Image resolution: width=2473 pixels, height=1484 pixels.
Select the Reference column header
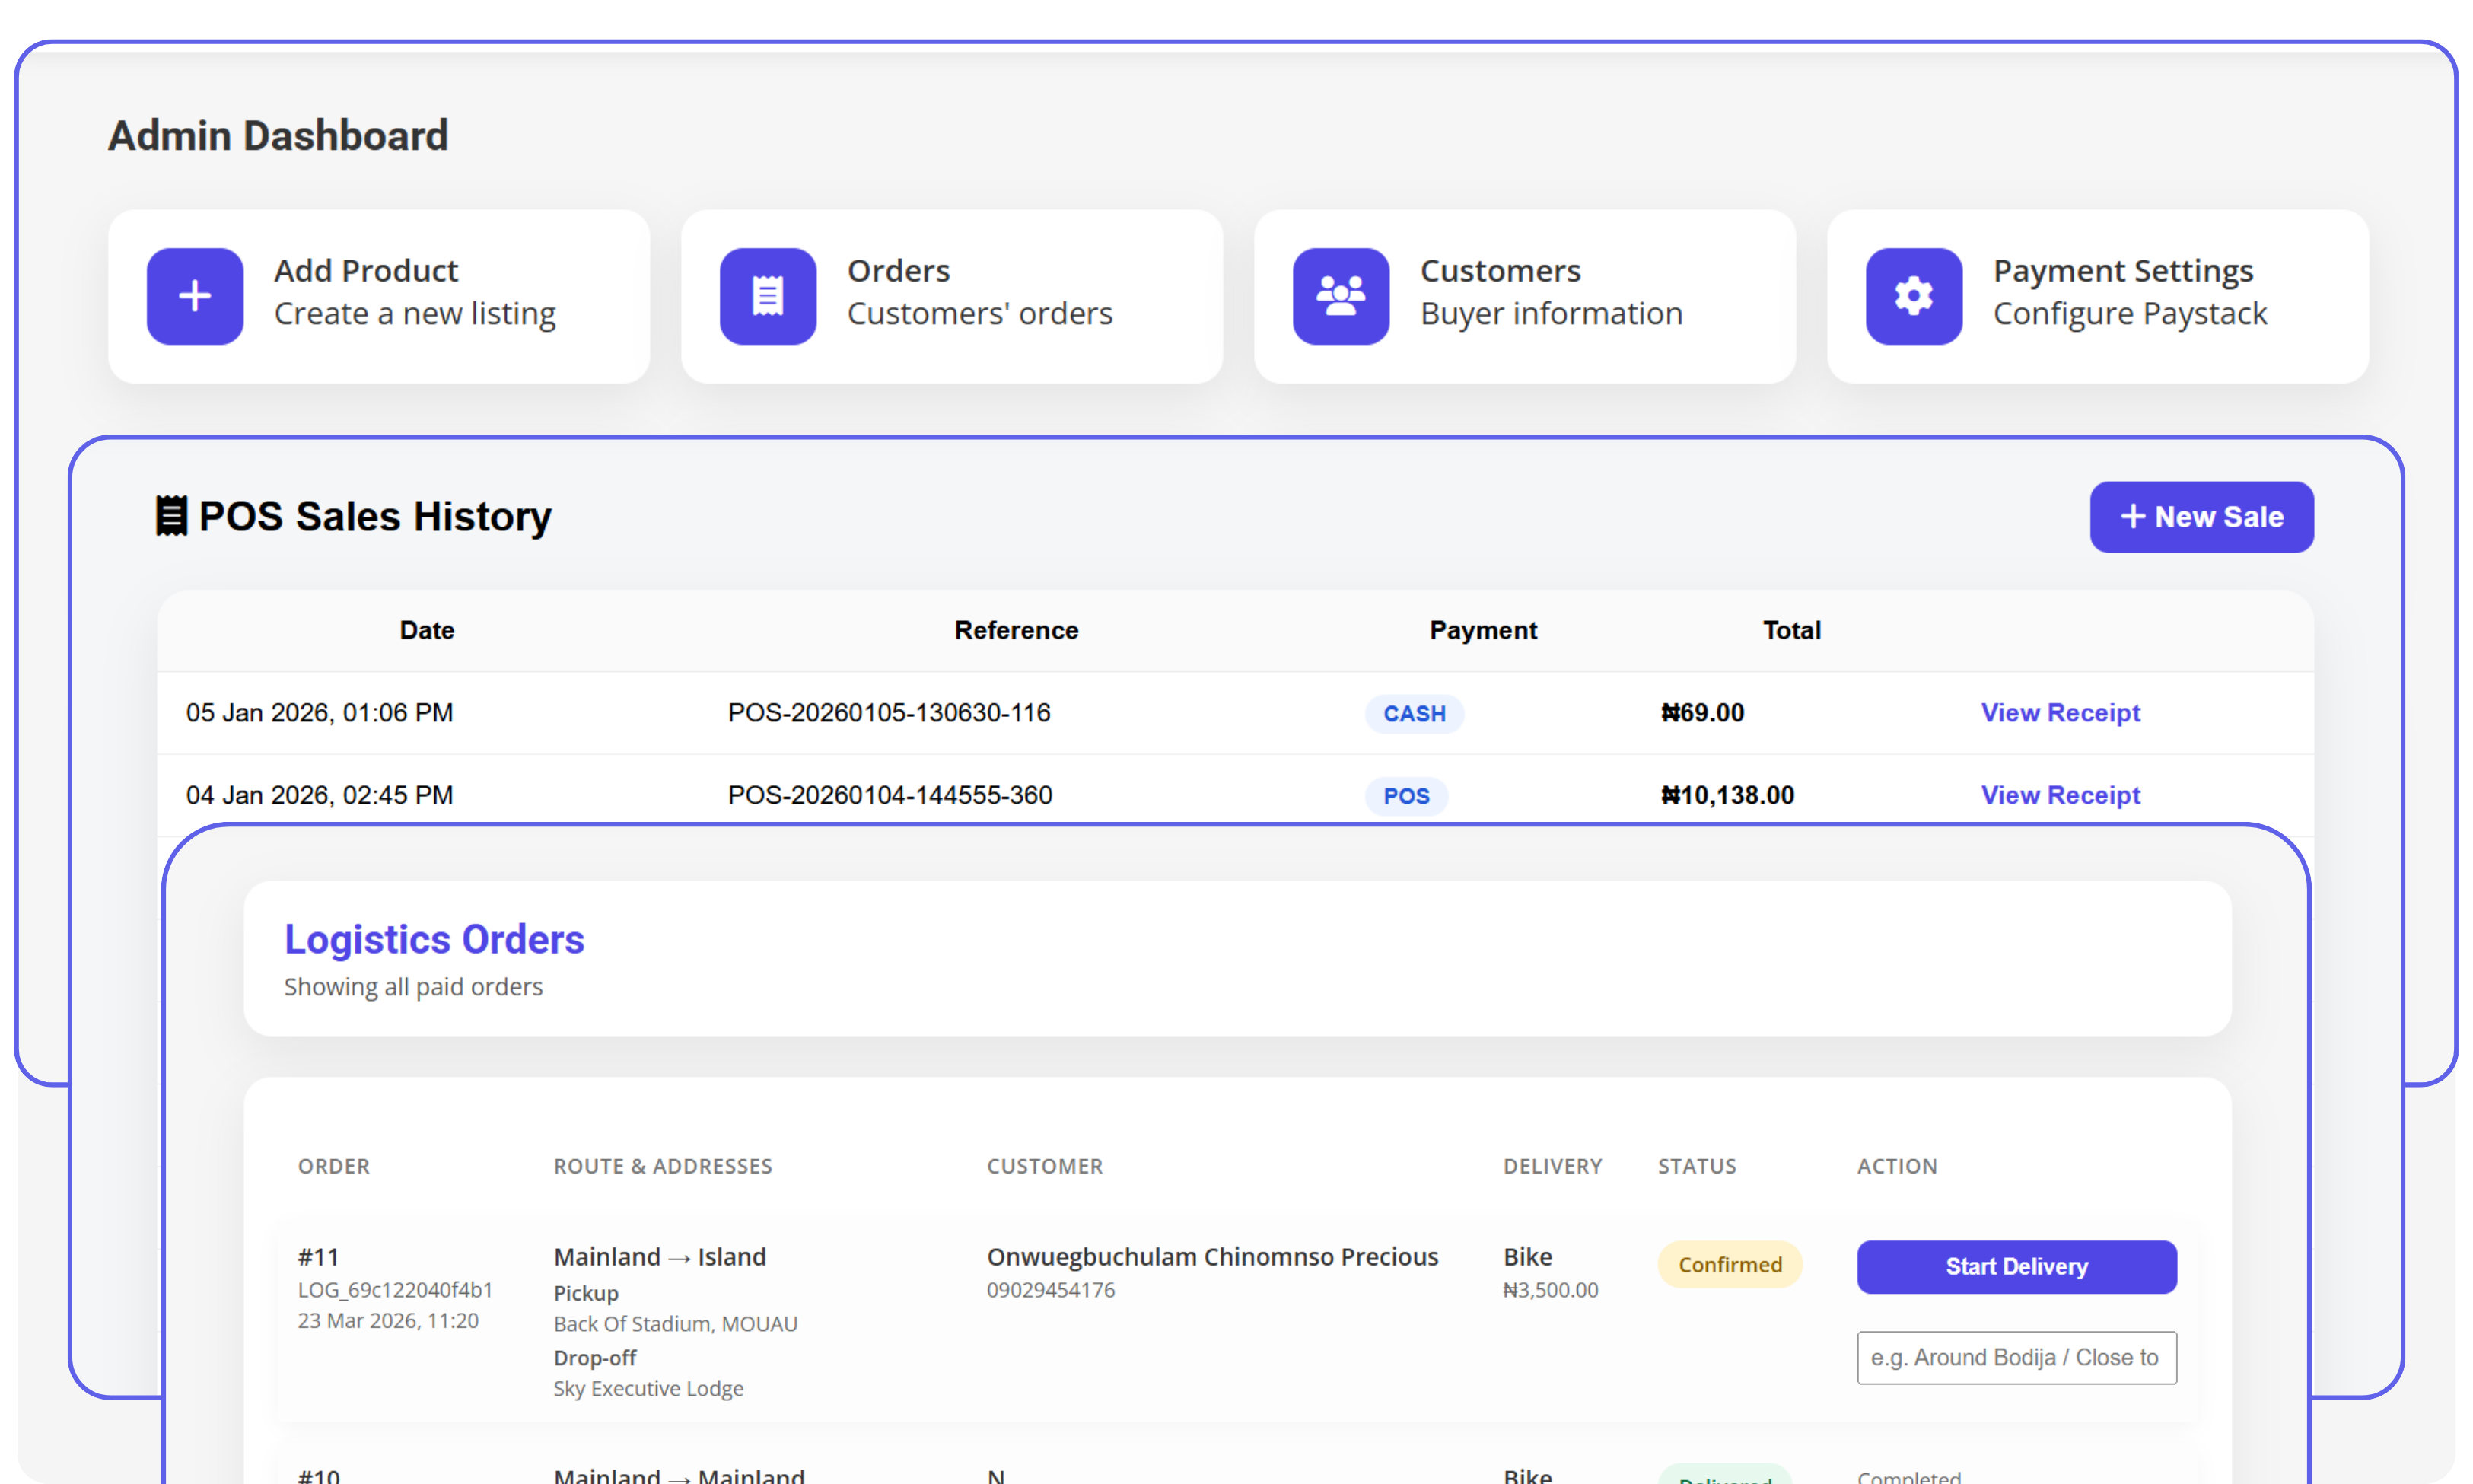(1016, 630)
